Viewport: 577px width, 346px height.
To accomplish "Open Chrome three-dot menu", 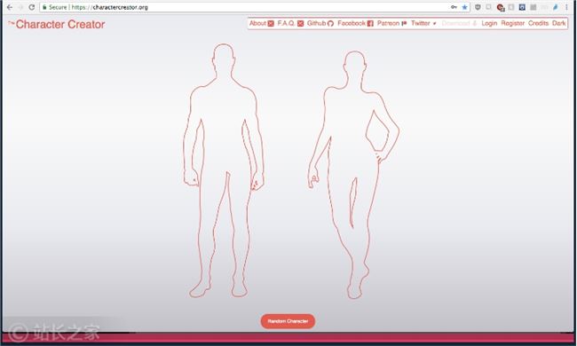I will tap(566, 7).
